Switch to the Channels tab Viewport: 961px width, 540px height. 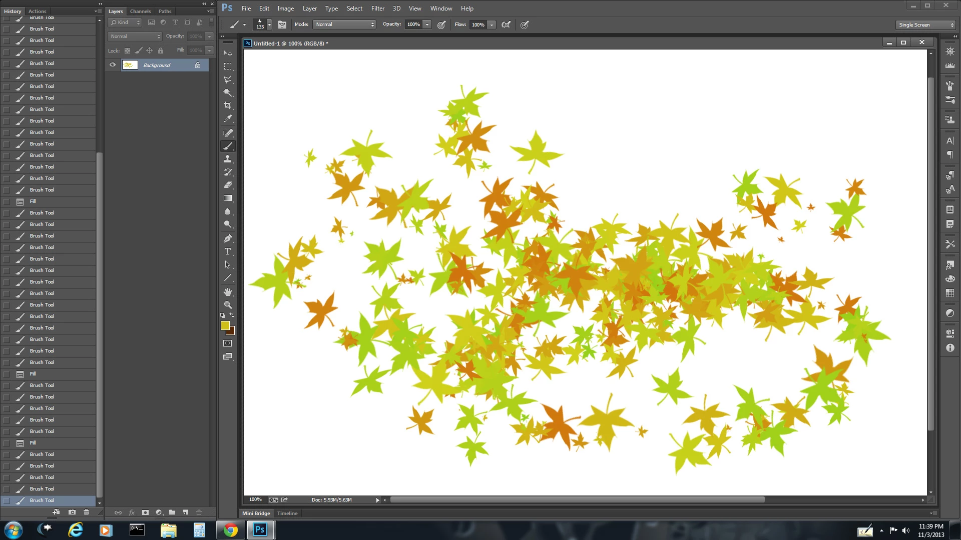point(140,11)
